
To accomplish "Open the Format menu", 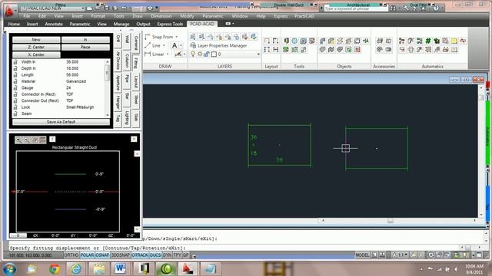I will pos(98,16).
